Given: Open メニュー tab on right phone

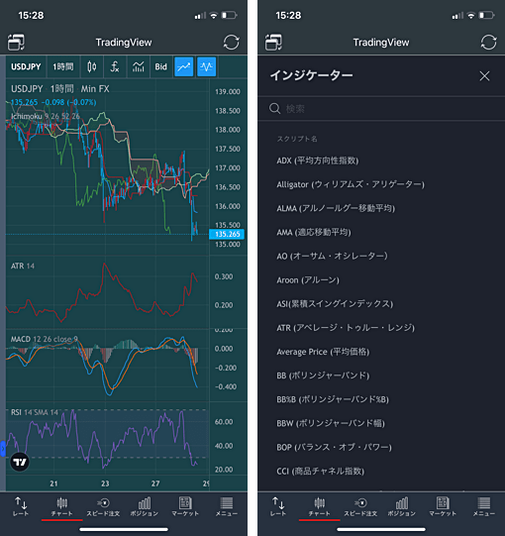Looking at the screenshot, I should (x=484, y=507).
